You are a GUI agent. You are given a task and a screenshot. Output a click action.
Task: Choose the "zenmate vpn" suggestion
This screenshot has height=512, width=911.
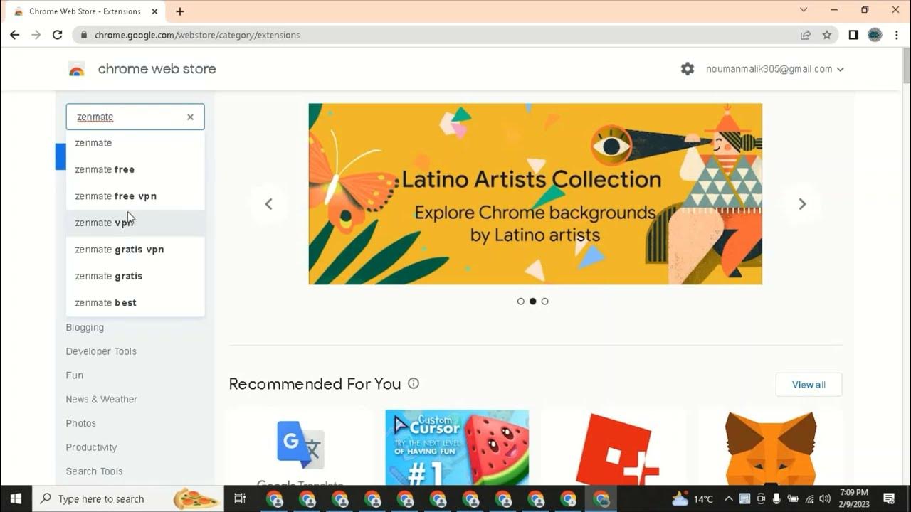(135, 223)
